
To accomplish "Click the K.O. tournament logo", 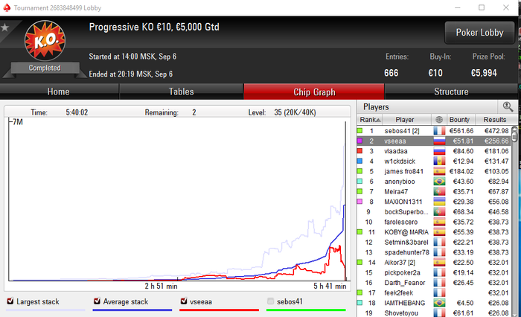I will tap(45, 40).
